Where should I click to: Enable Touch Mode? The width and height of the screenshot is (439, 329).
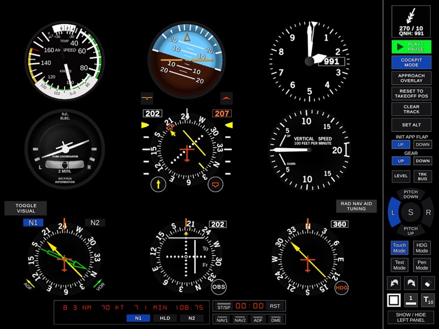coord(399,248)
